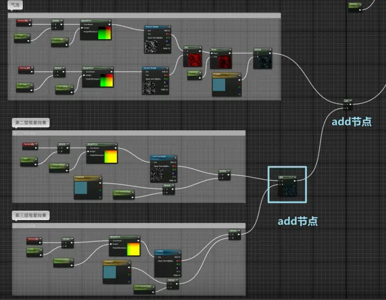The width and height of the screenshot is (386, 300).
Task: Click green gradient preview of upper BumpOffset in 气泡 group
Action: [x=105, y=33]
